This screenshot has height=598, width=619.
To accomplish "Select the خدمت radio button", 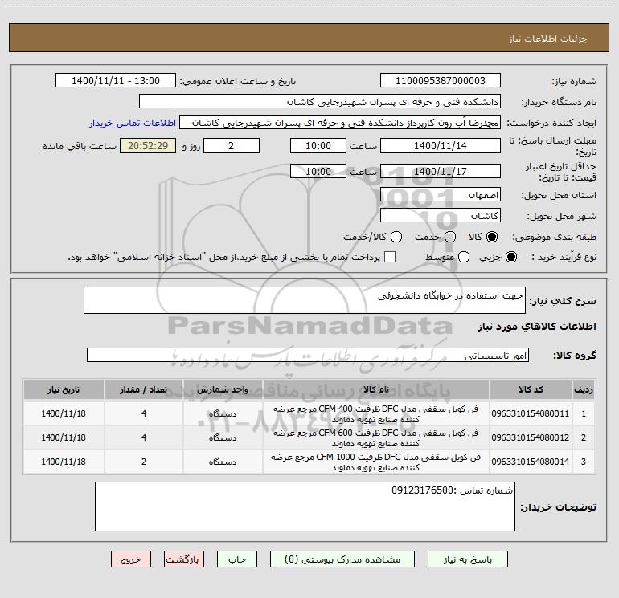I will click(x=450, y=237).
